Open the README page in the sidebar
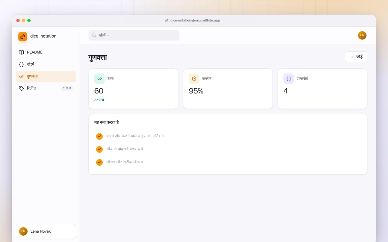388x242 pixels. pyautogui.click(x=46, y=52)
